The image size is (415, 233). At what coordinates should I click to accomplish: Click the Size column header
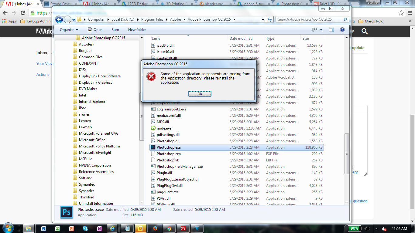[313, 39]
